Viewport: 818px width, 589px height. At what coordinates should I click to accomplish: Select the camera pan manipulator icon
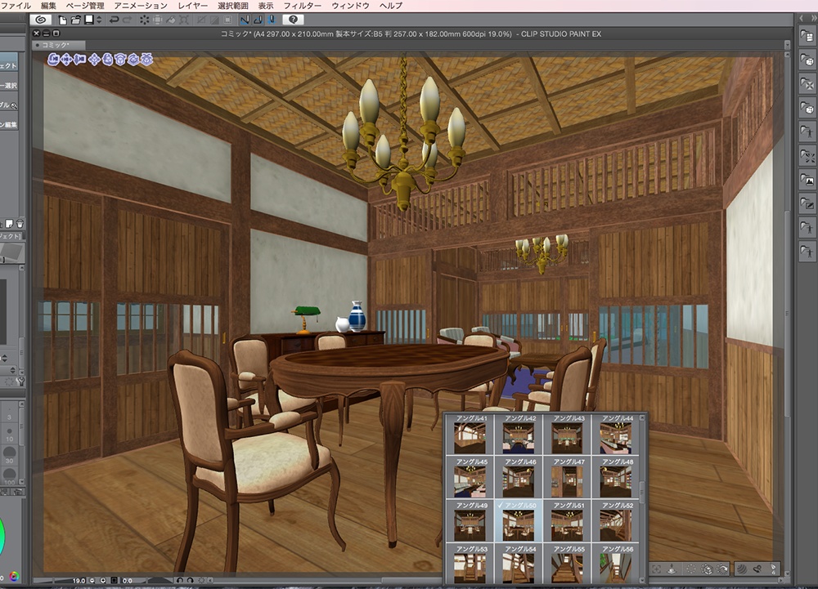66,59
